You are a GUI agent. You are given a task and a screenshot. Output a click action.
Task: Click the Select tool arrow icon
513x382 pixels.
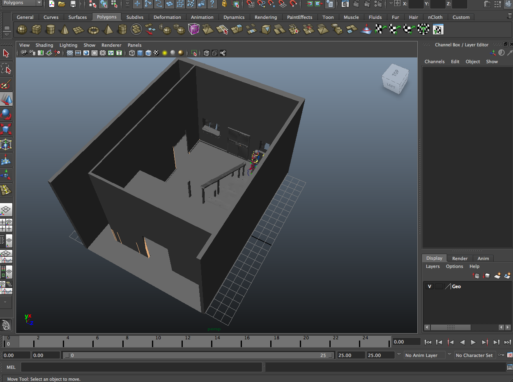point(6,53)
